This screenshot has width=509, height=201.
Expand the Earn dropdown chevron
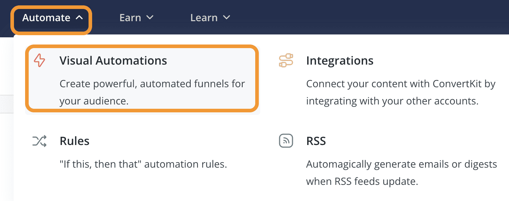[150, 18]
